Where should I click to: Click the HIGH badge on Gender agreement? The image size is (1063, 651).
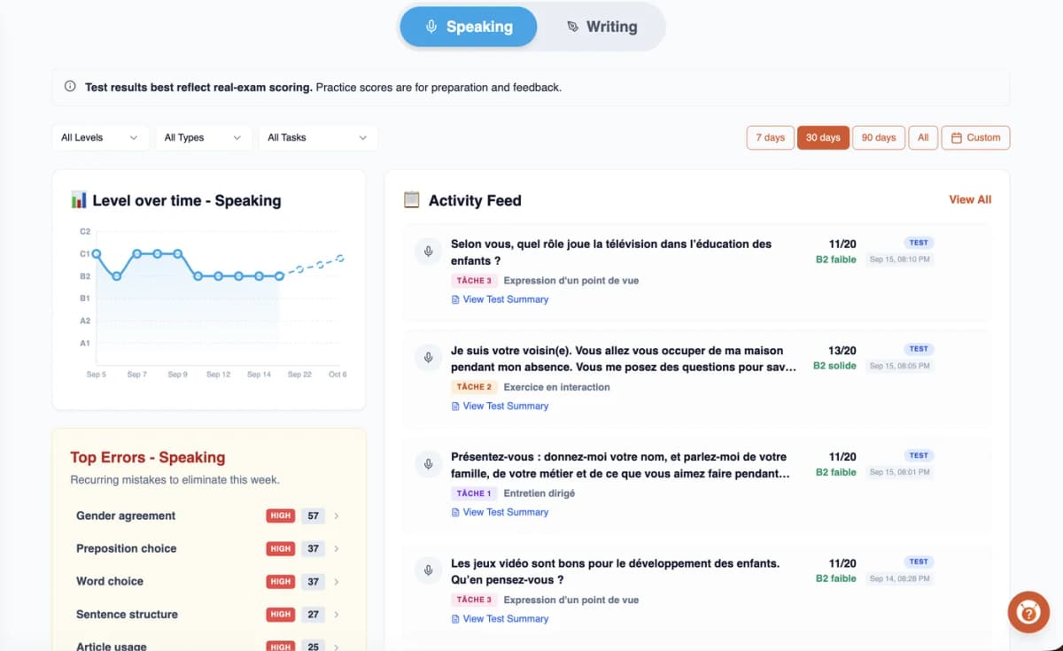281,515
